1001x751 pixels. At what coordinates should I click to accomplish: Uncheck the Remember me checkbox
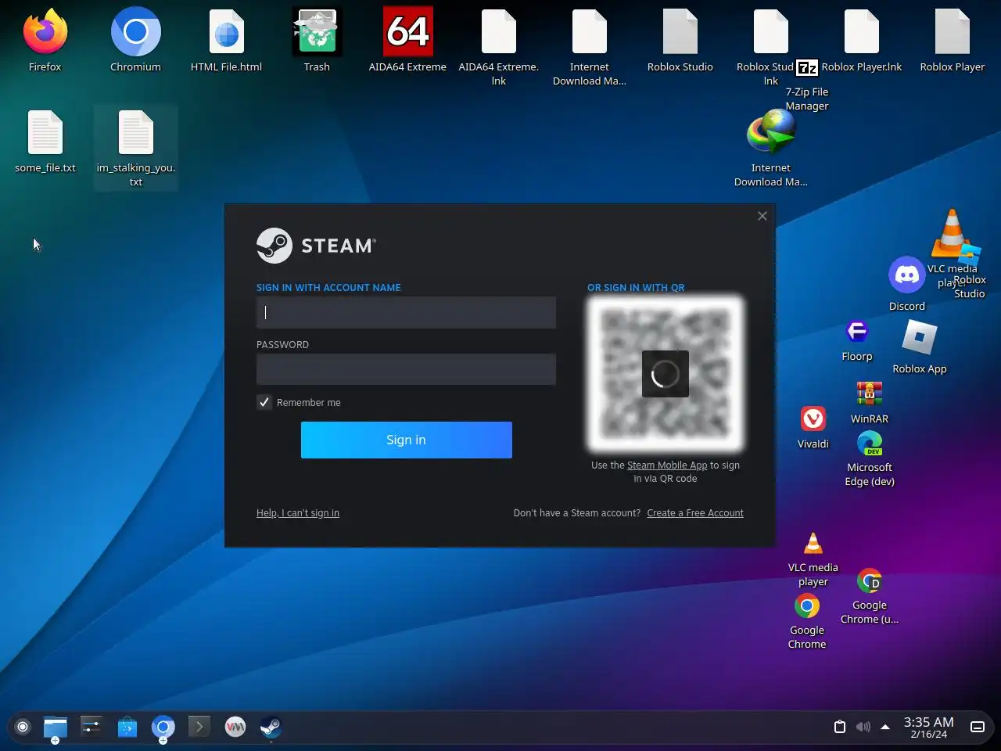(264, 402)
